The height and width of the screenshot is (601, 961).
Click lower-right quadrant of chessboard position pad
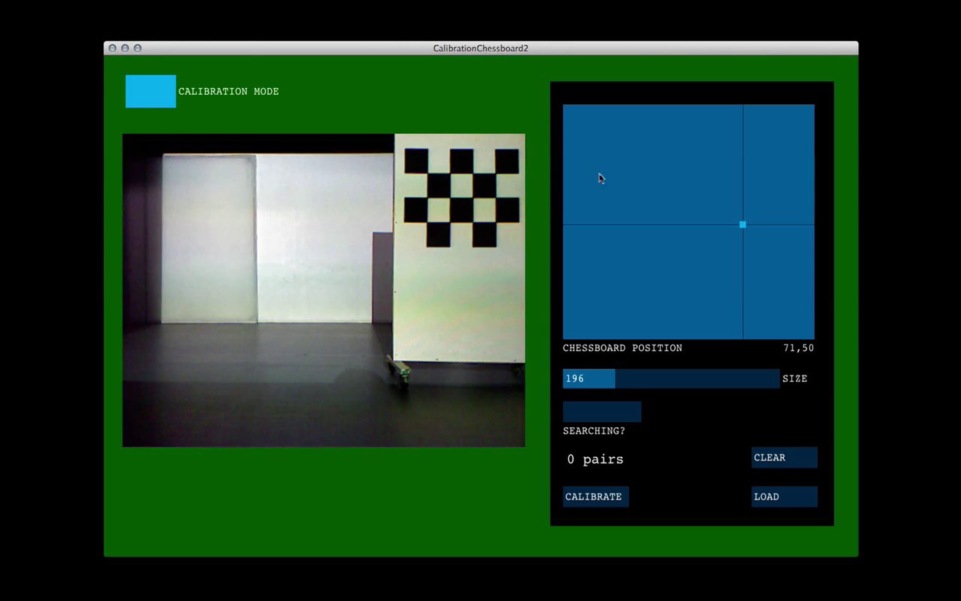pyautogui.click(x=779, y=282)
